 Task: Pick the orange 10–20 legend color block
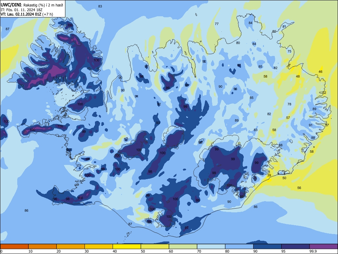pos(43,247)
